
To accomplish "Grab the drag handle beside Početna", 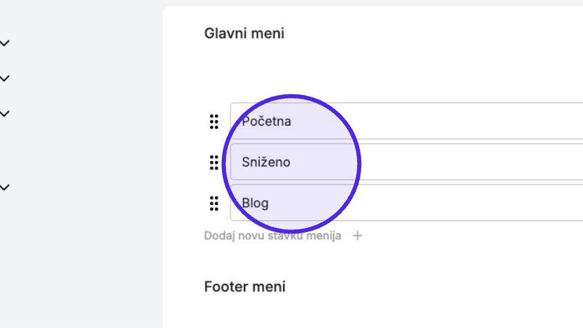I will point(214,122).
